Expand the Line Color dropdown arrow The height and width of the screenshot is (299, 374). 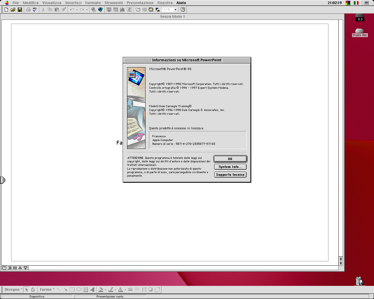[115, 290]
